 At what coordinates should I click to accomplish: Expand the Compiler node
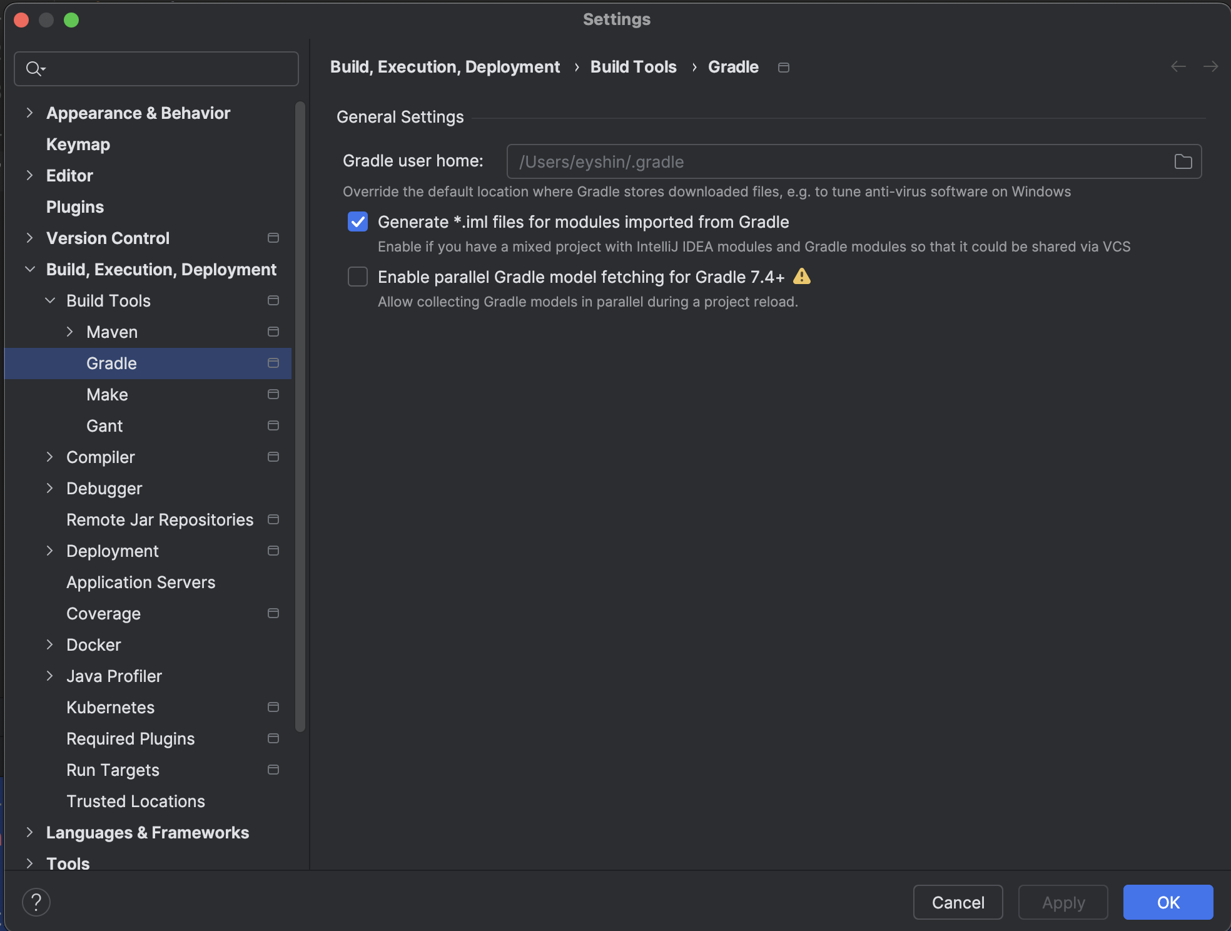click(50, 457)
